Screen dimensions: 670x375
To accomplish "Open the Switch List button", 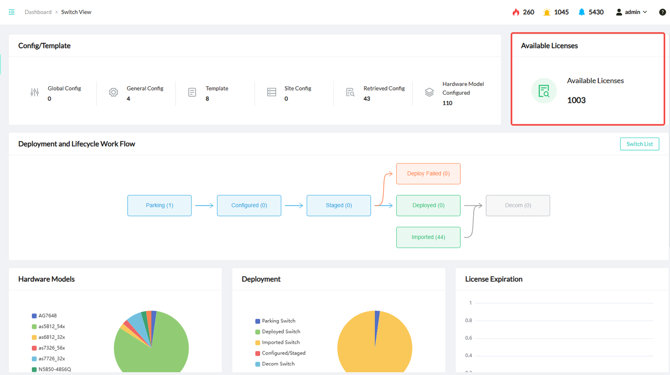I will 639,144.
